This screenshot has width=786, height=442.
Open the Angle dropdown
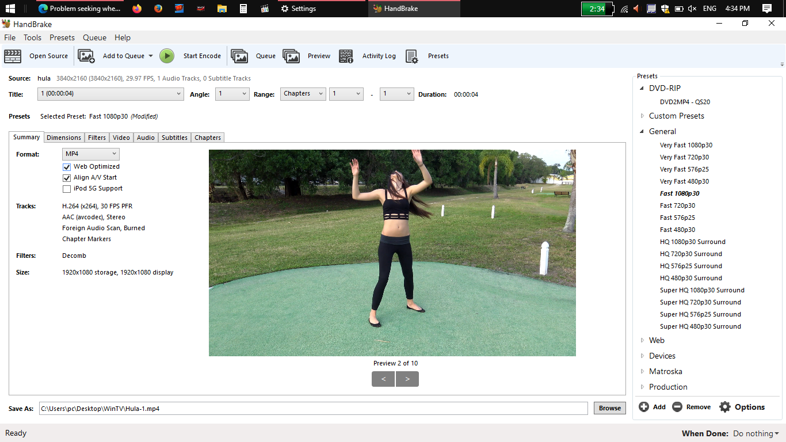click(232, 94)
